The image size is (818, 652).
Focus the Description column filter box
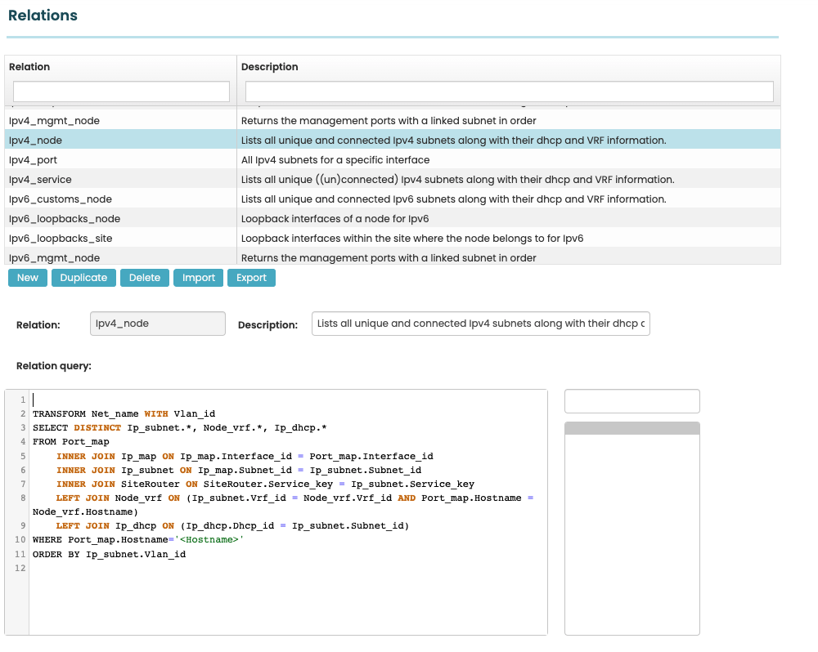click(509, 92)
